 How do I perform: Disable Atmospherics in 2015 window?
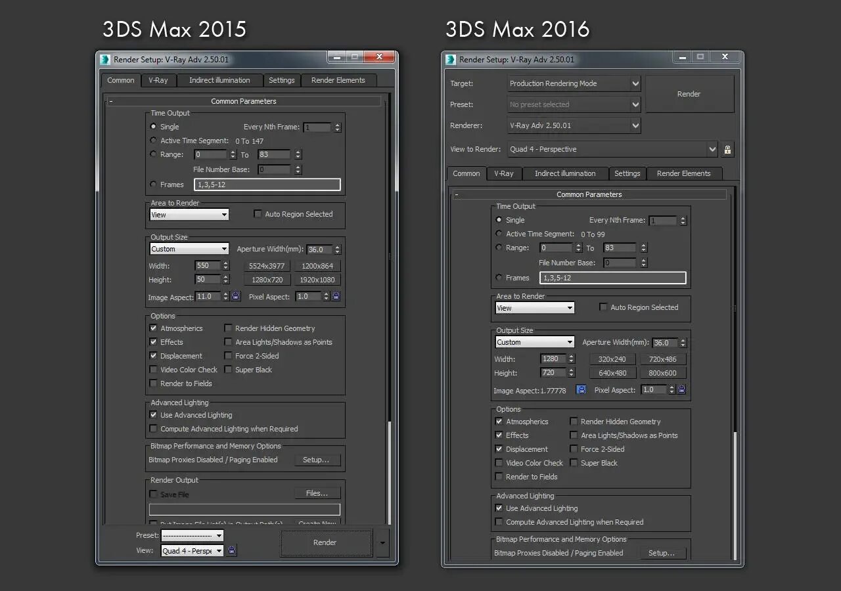click(x=154, y=328)
